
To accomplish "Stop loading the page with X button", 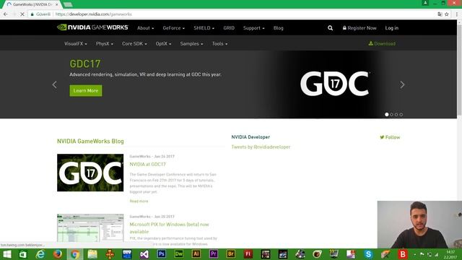I will point(22,14).
